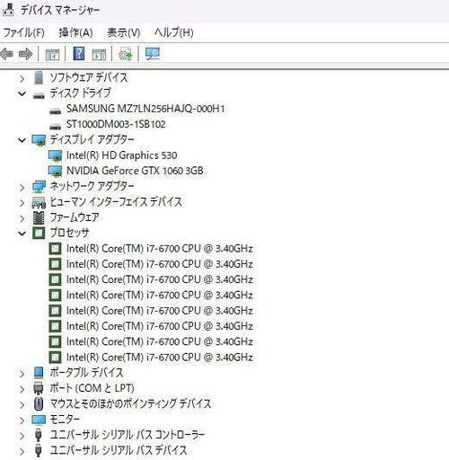Click the デバイス マネージャー title bar icon
Screen dimensions: 449x460
(x=8, y=10)
